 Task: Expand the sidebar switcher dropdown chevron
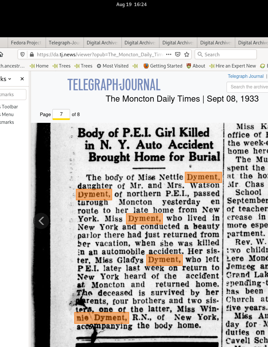point(10,79)
